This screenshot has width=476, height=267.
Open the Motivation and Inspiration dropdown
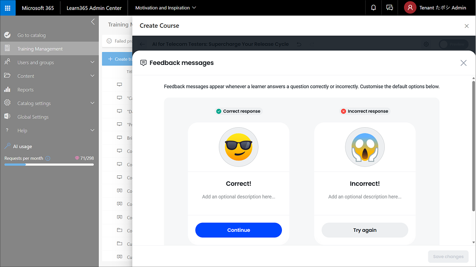[x=165, y=8]
